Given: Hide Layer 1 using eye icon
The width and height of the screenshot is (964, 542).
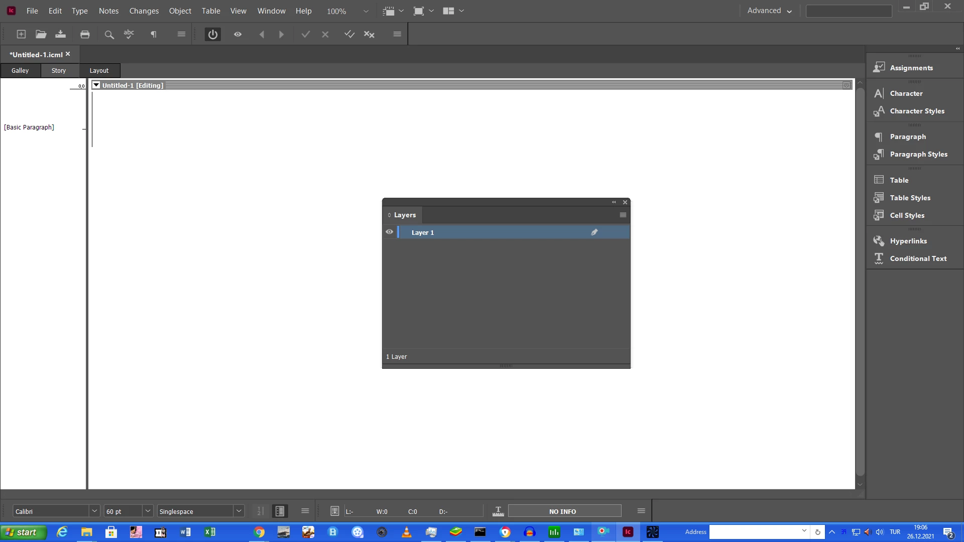Looking at the screenshot, I should [x=389, y=232].
